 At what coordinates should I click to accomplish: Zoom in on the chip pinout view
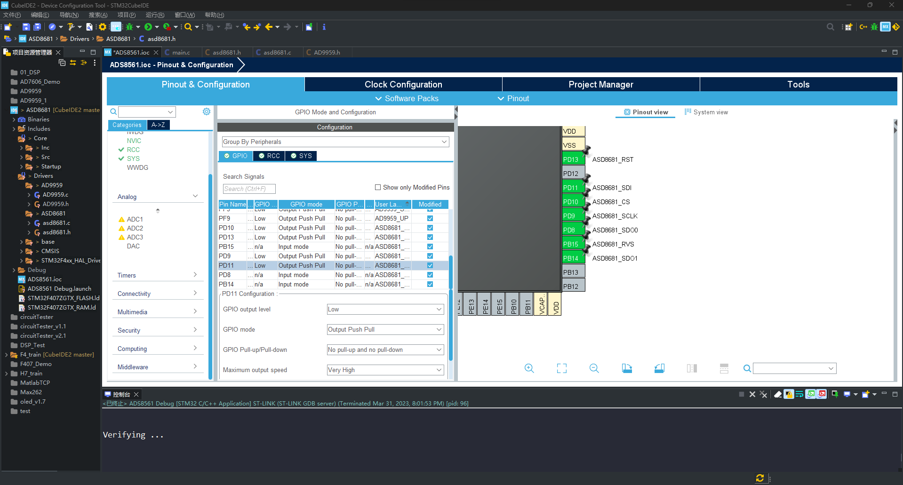pyautogui.click(x=529, y=368)
